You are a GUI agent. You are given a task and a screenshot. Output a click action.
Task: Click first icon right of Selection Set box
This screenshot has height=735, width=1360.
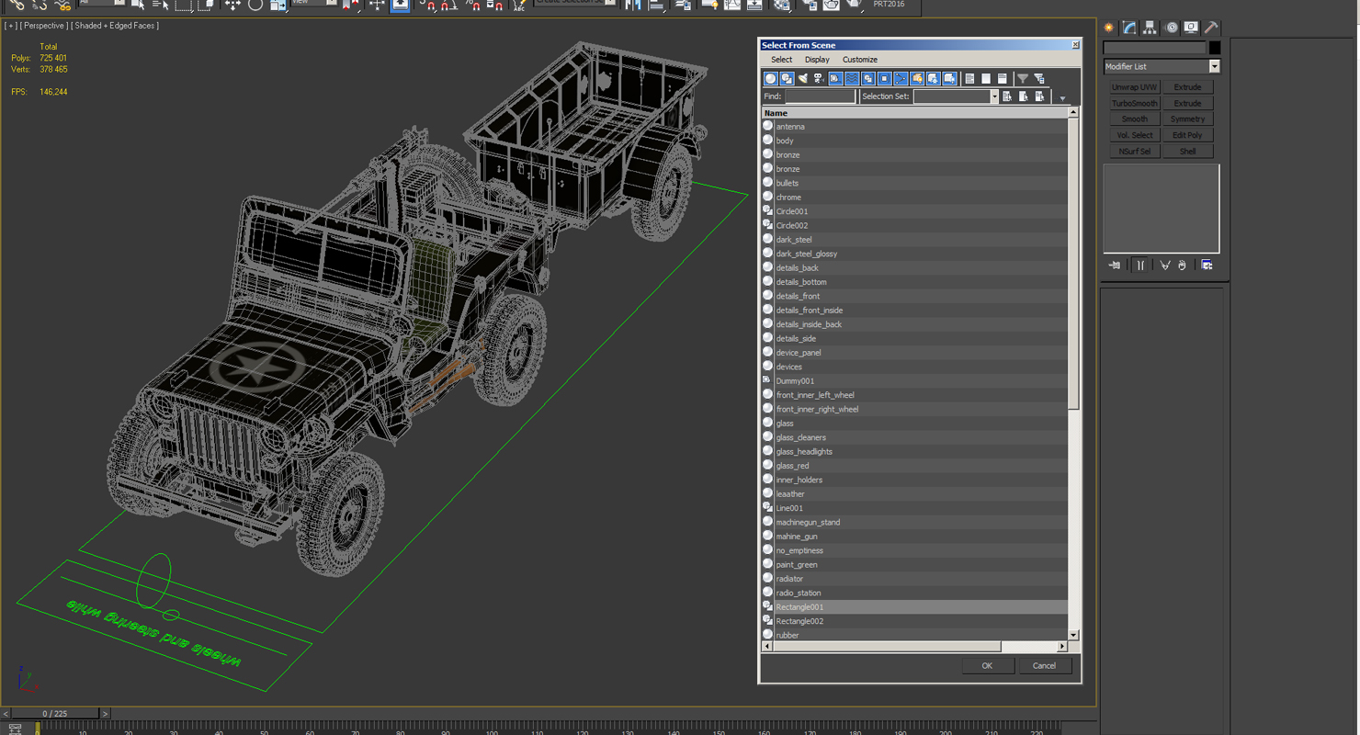coord(1007,96)
